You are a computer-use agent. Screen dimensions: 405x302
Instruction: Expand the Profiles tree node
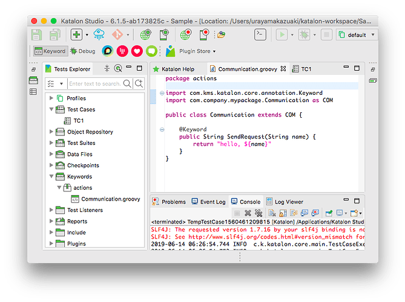point(51,98)
